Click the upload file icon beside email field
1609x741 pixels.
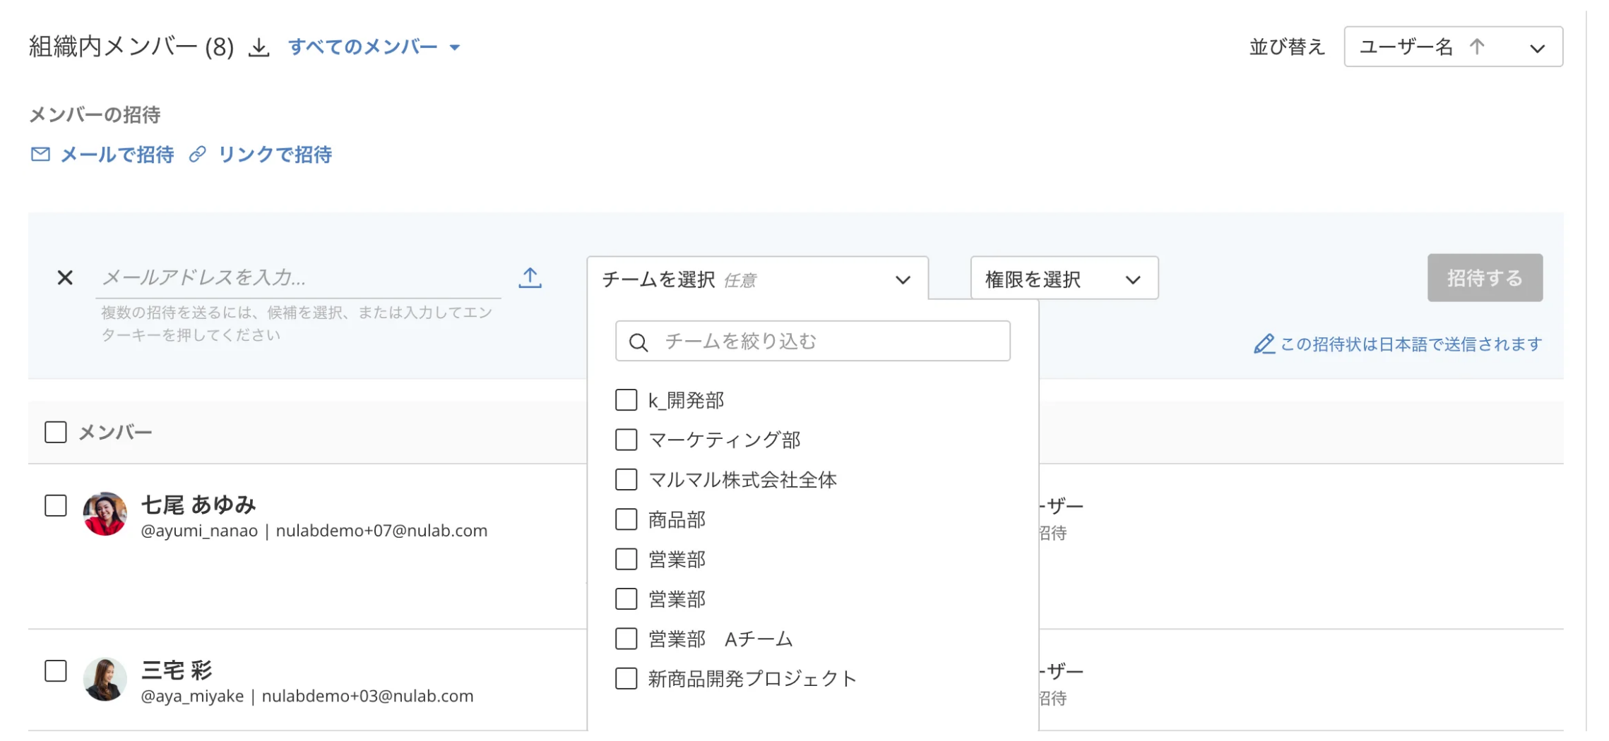[x=530, y=278]
